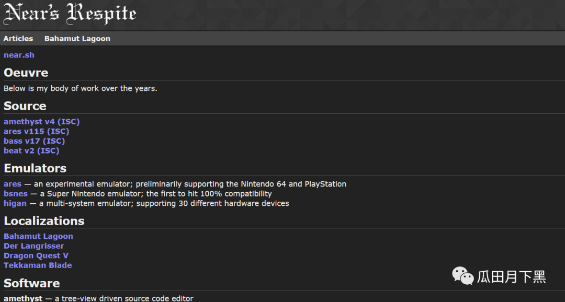Open the higan emulator link
The image size is (565, 302).
(15, 203)
